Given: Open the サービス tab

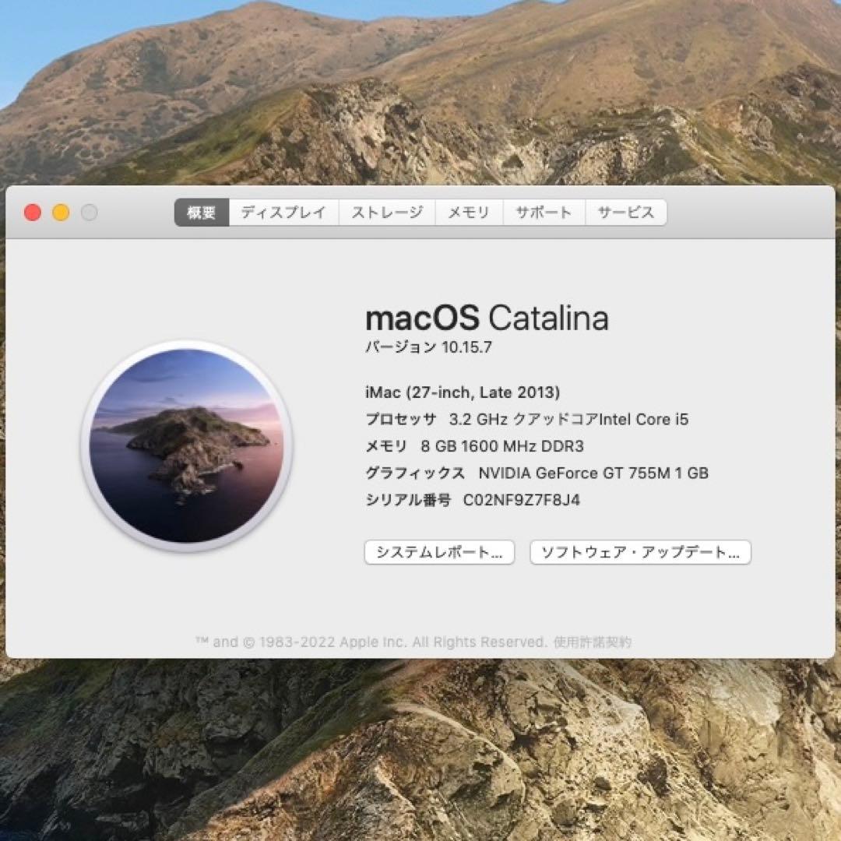Looking at the screenshot, I should point(626,212).
